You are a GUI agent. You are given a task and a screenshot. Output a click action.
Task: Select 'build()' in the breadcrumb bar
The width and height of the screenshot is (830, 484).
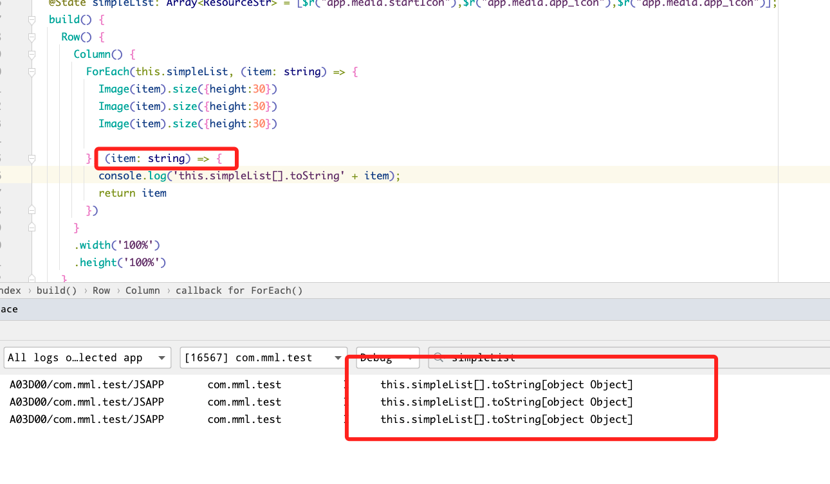click(x=57, y=291)
